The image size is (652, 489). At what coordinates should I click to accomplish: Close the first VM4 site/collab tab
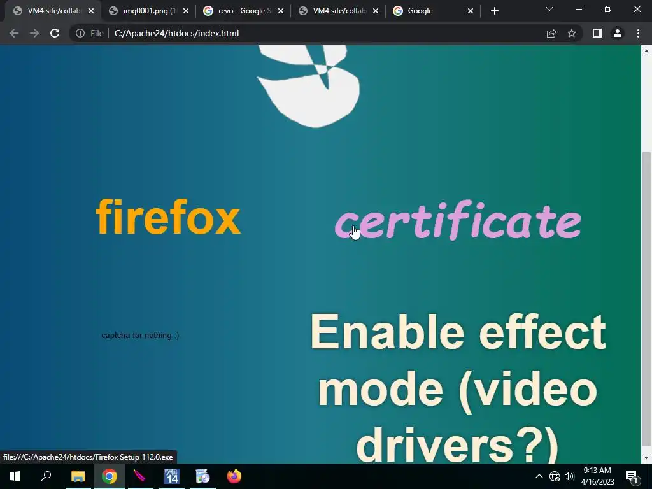click(x=91, y=11)
